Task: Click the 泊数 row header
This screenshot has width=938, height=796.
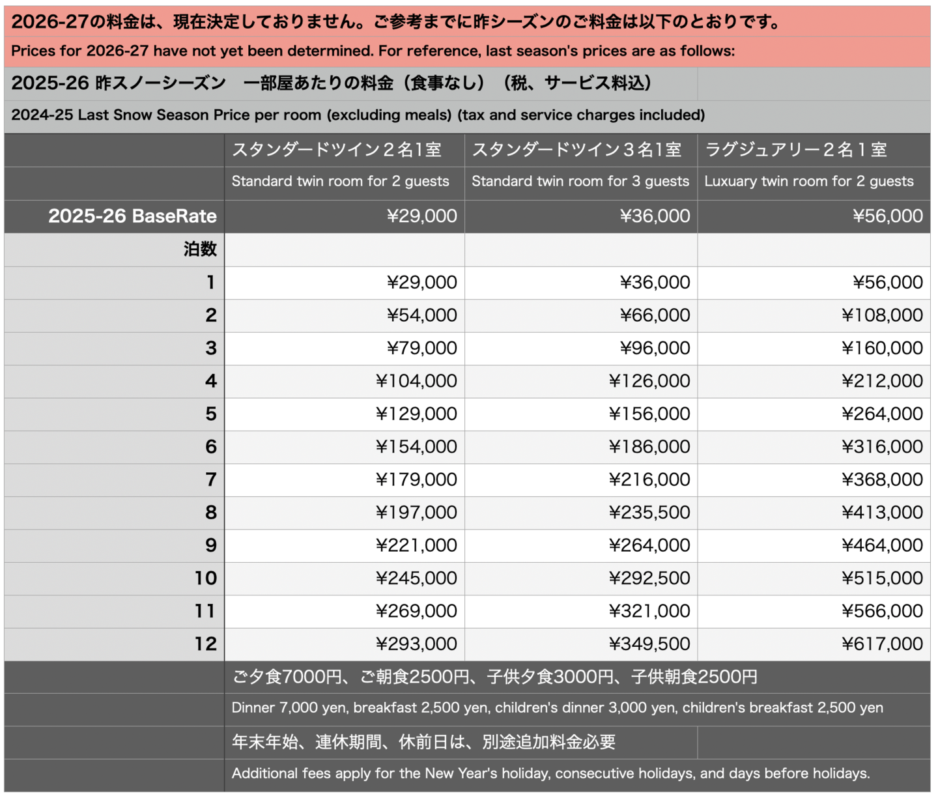Action: point(200,249)
